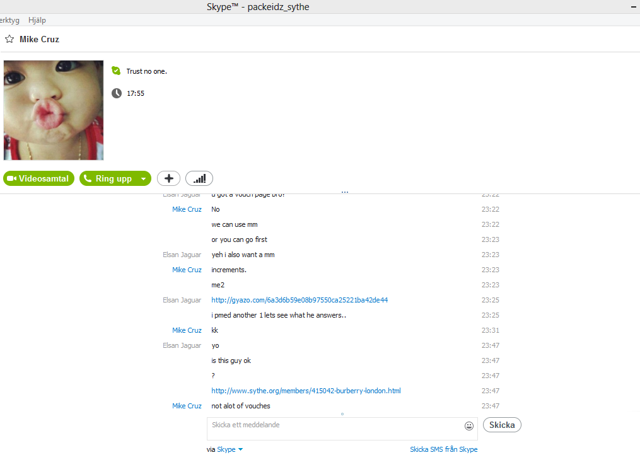The width and height of the screenshot is (640, 455).
Task: Click Mike Cruz name next to 'not alot of vouches'
Action: tap(187, 406)
